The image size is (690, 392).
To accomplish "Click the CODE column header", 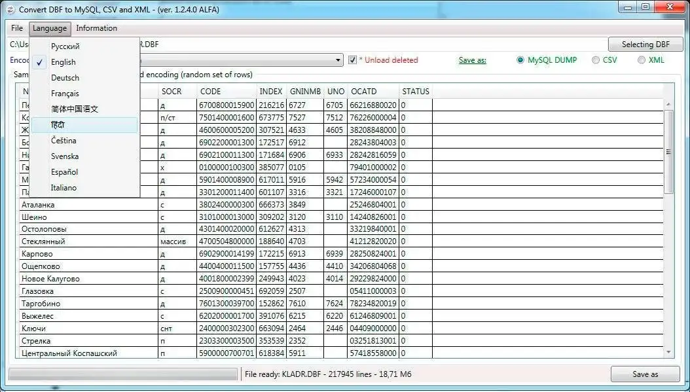I will (227, 92).
